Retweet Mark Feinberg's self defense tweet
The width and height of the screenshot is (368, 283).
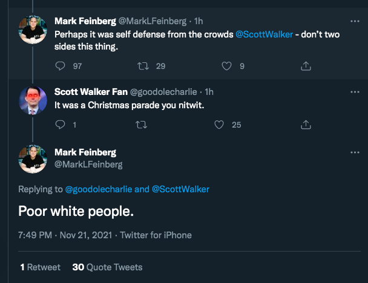[143, 66]
